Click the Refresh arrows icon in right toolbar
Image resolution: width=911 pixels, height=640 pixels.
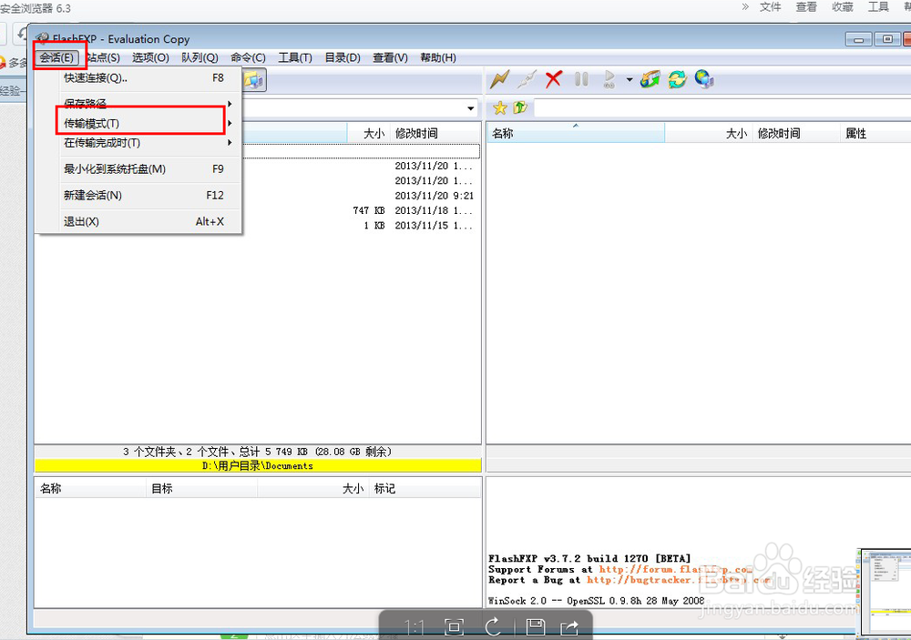click(677, 79)
